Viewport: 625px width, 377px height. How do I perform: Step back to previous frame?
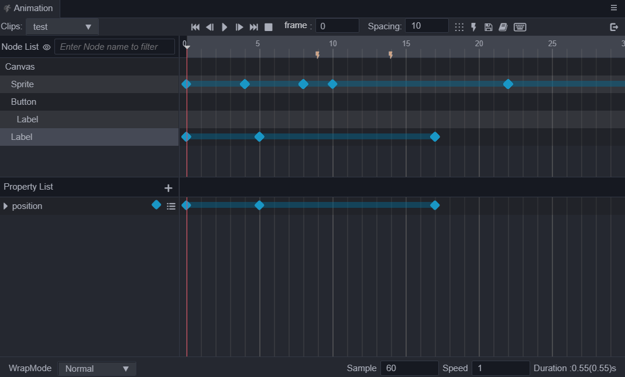210,27
